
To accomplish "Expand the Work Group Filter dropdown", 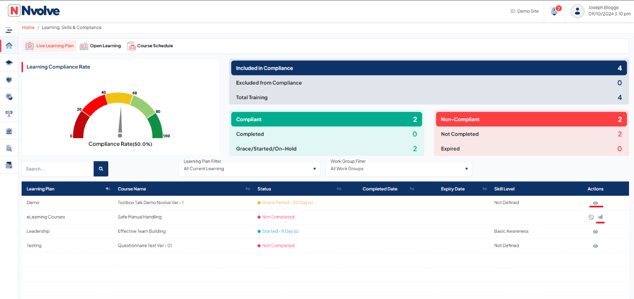I will [x=398, y=169].
